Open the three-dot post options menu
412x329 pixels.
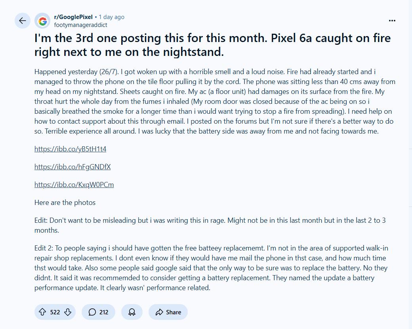point(392,21)
